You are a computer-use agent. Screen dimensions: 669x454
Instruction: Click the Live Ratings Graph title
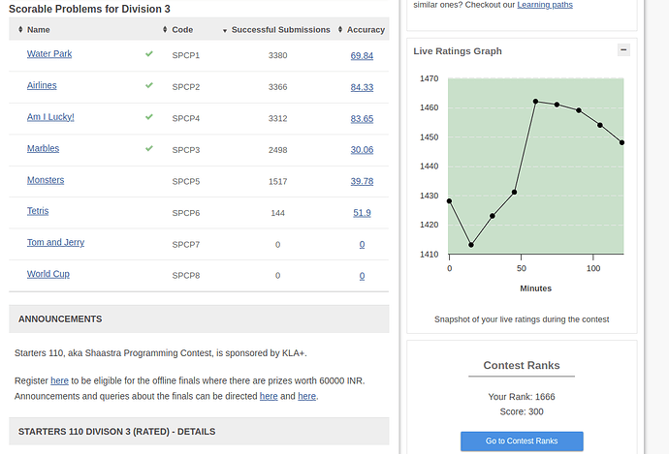[x=458, y=51]
